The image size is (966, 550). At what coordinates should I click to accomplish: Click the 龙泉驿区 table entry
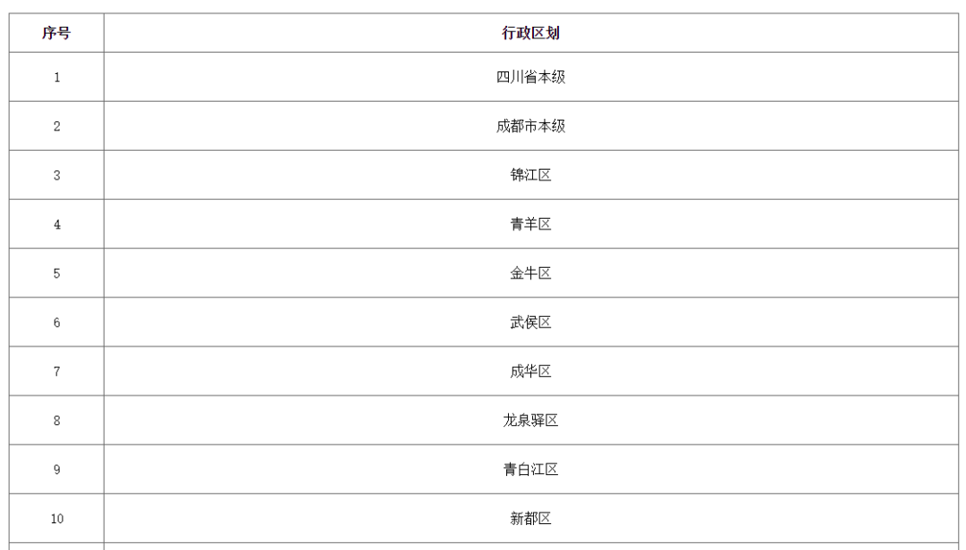pos(531,421)
